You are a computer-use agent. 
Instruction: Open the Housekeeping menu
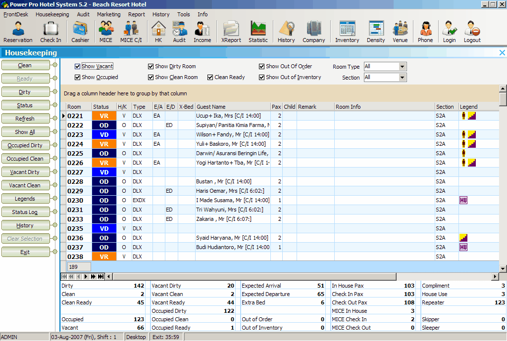52,14
